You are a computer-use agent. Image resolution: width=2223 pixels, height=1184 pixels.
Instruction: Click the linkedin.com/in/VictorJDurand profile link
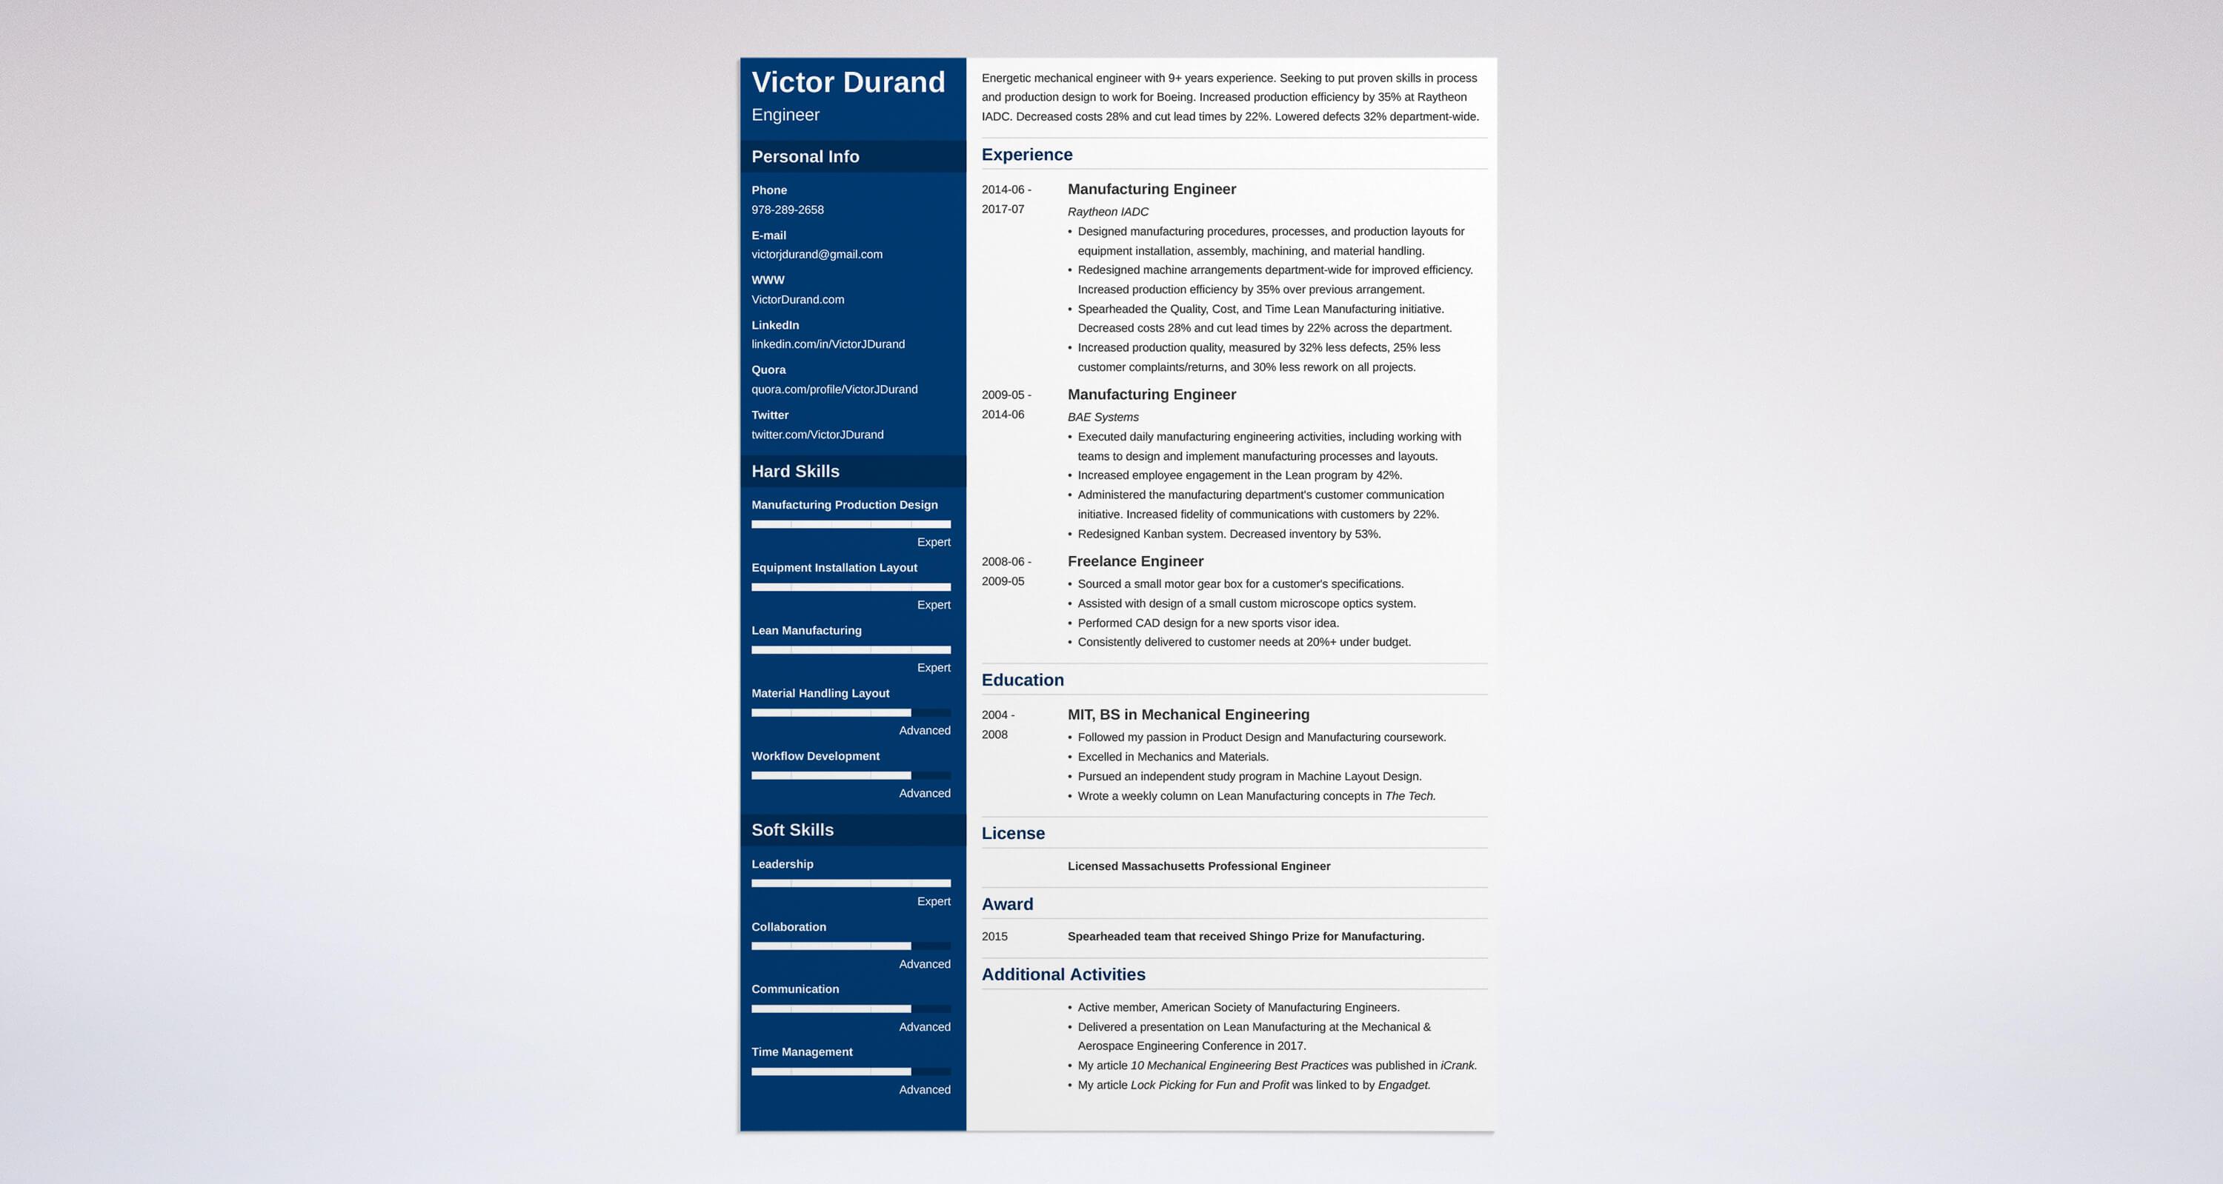pyautogui.click(x=826, y=344)
